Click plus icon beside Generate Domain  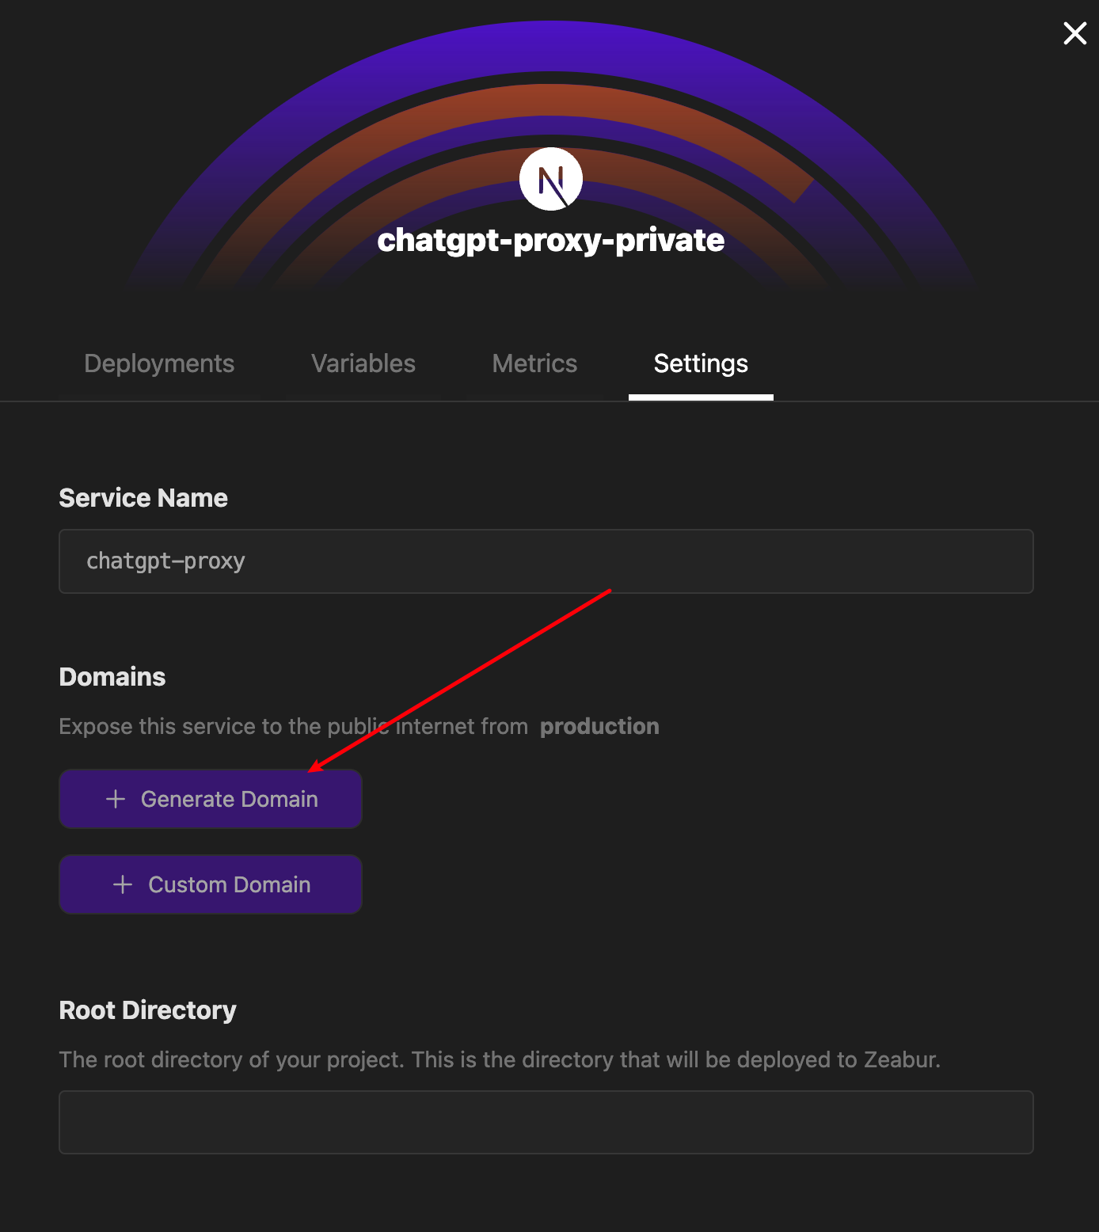[116, 799]
